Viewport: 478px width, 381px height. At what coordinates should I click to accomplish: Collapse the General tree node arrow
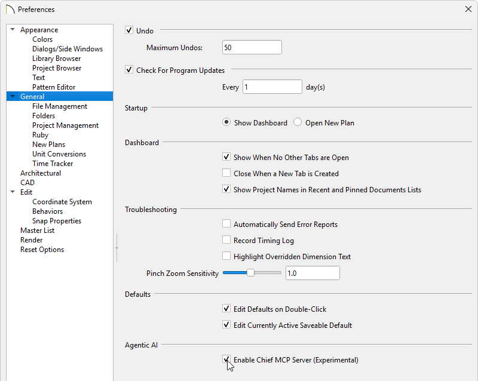tap(13, 96)
